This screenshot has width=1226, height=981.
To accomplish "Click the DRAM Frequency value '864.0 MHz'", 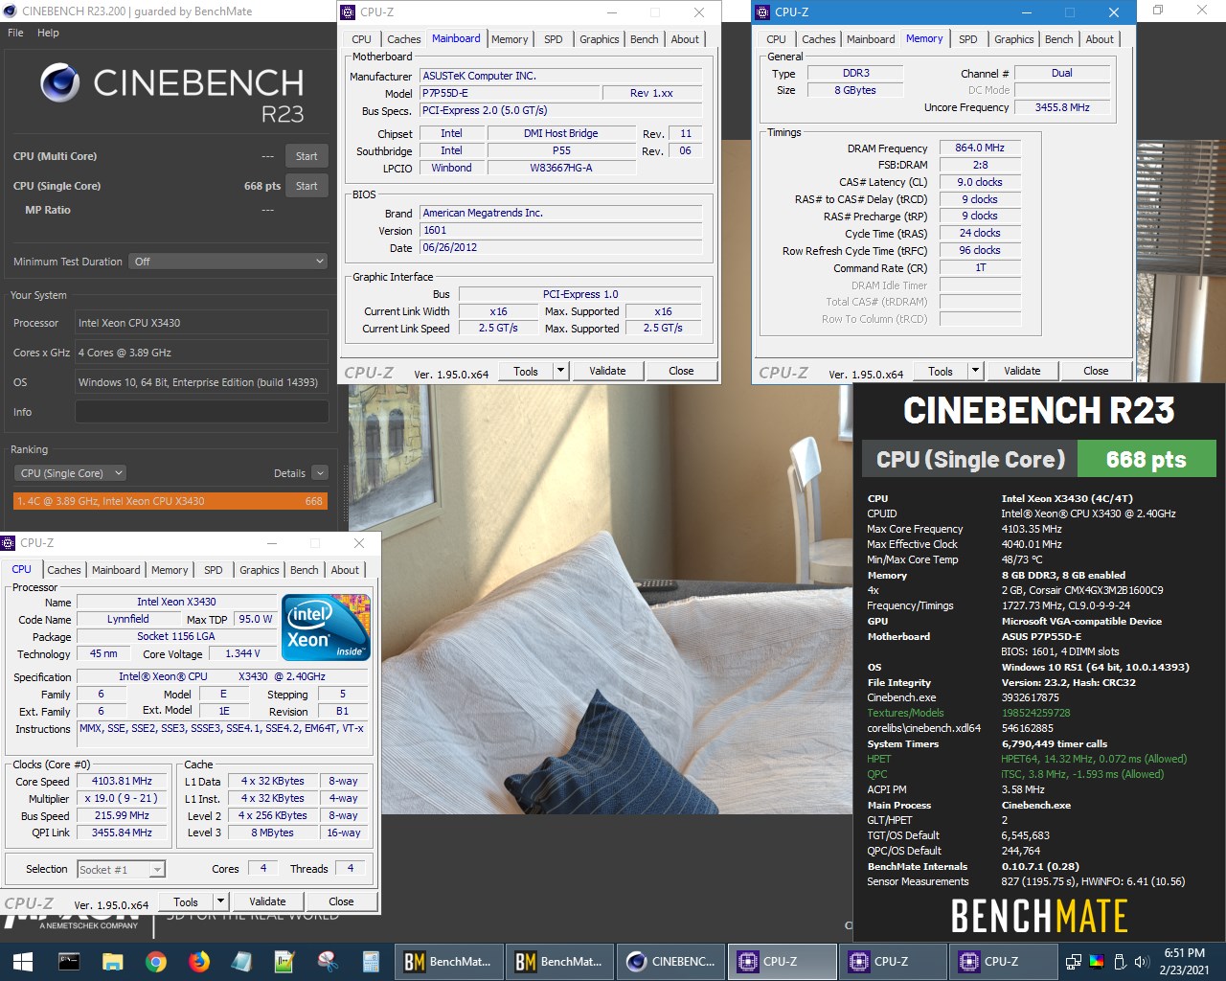I will [x=980, y=148].
